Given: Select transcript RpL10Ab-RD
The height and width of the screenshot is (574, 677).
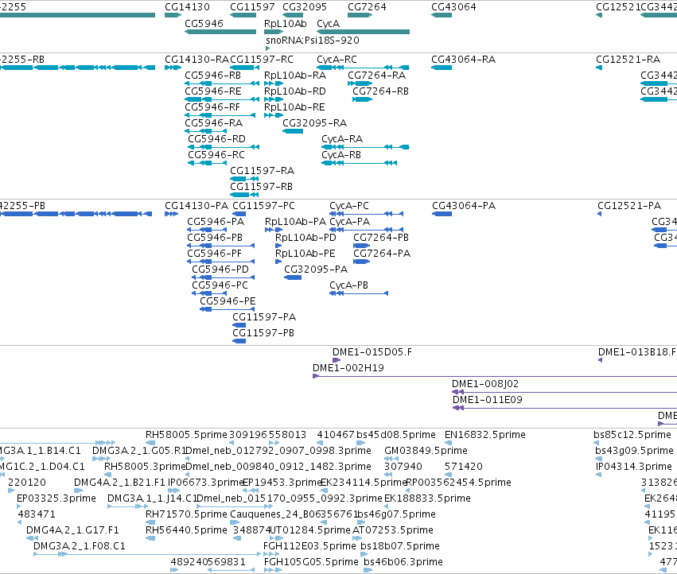Looking at the screenshot, I should coord(294,91).
